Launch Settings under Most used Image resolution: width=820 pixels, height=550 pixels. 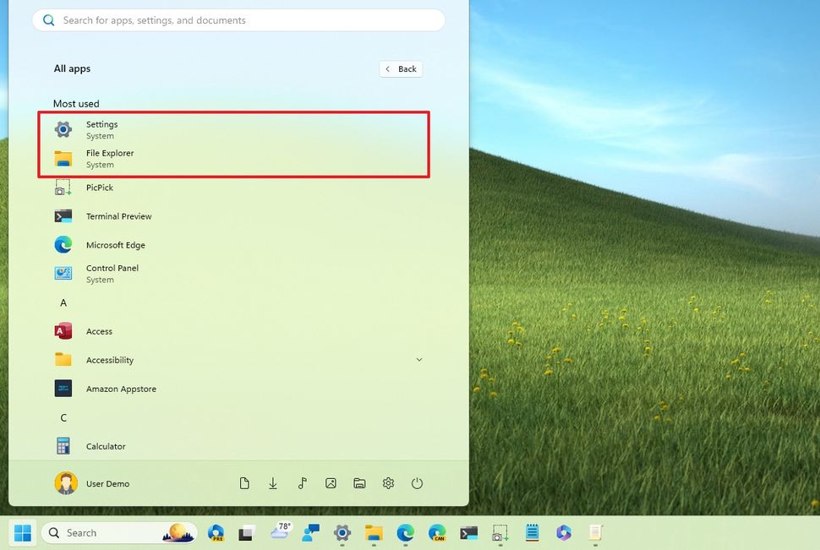click(x=101, y=129)
